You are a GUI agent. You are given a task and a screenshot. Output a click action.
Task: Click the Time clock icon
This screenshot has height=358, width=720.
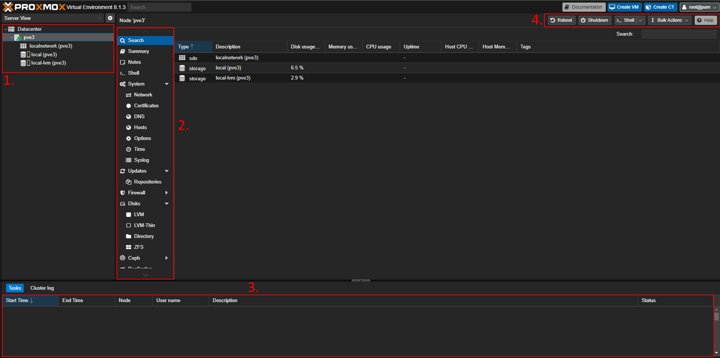pos(129,149)
